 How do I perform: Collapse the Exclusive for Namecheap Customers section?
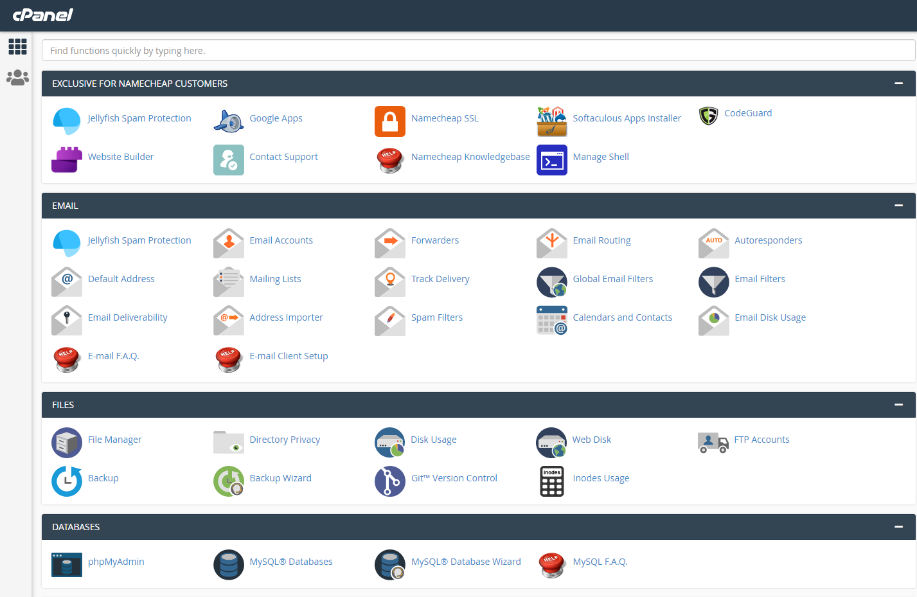[898, 84]
